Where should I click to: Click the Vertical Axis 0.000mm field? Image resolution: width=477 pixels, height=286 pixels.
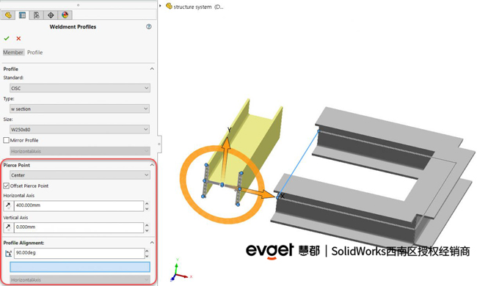[x=79, y=227]
